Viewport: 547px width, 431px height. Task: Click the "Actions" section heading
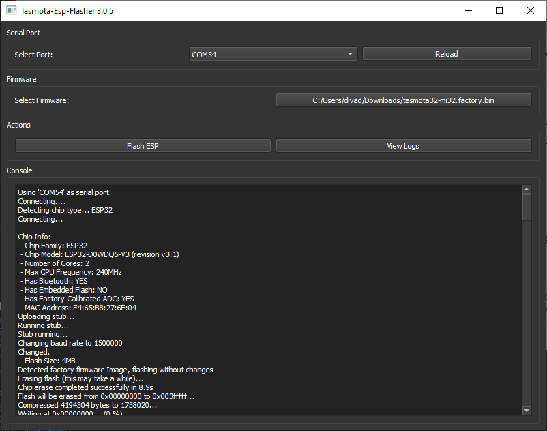18,125
